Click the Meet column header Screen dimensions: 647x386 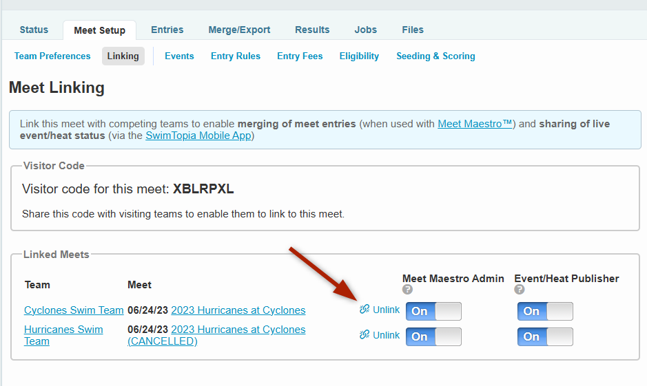139,285
